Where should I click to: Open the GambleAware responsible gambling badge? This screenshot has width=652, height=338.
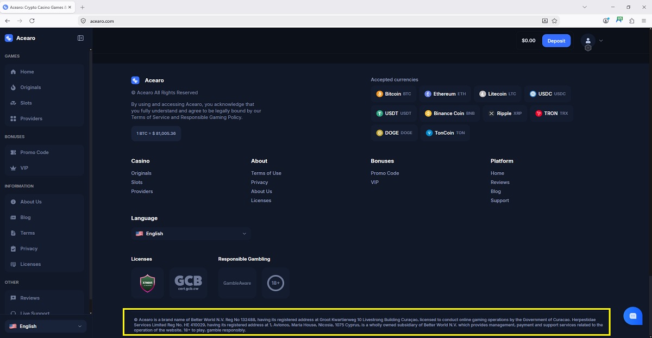237,283
